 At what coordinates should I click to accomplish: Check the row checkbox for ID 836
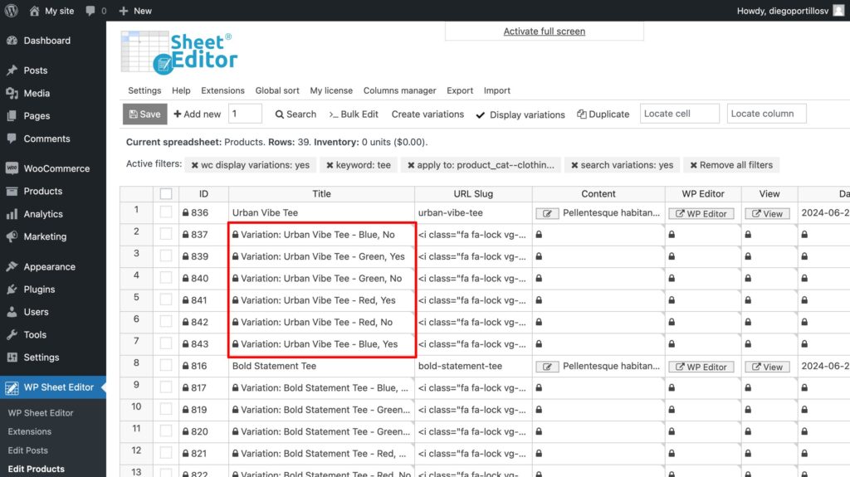tap(166, 212)
